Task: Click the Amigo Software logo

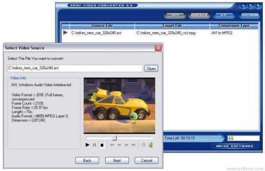Action: click(x=235, y=146)
